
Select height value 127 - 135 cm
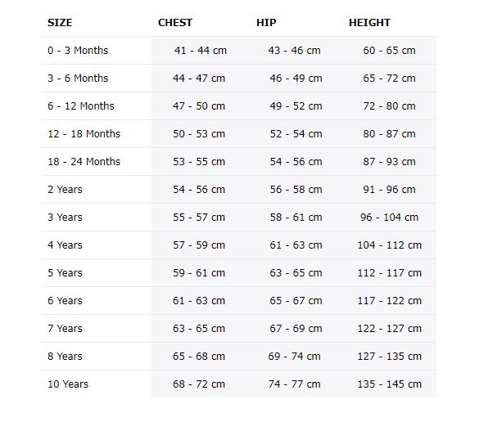[x=390, y=356]
